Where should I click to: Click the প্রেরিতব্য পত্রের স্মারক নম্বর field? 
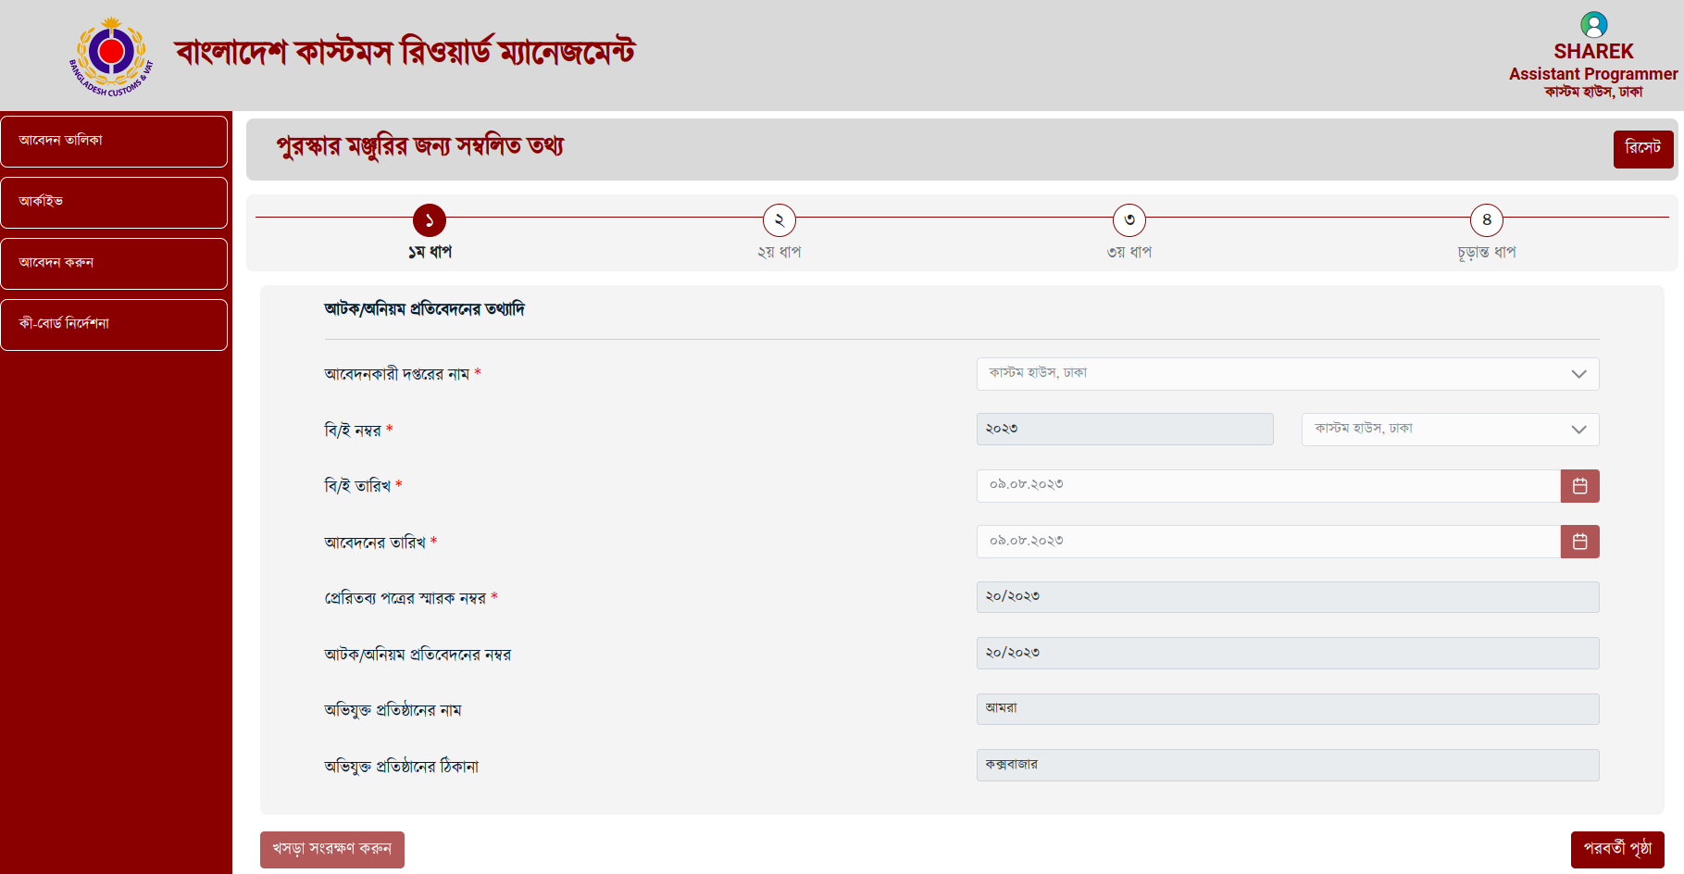tap(1288, 597)
